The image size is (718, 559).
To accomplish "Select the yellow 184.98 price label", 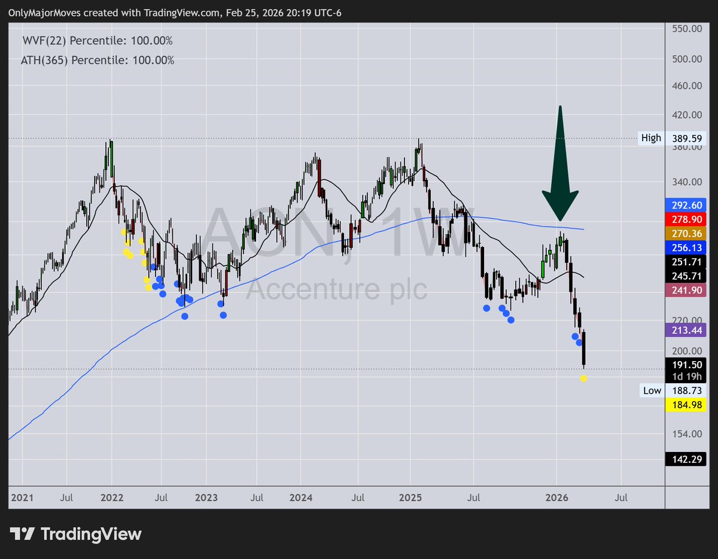I will point(686,405).
